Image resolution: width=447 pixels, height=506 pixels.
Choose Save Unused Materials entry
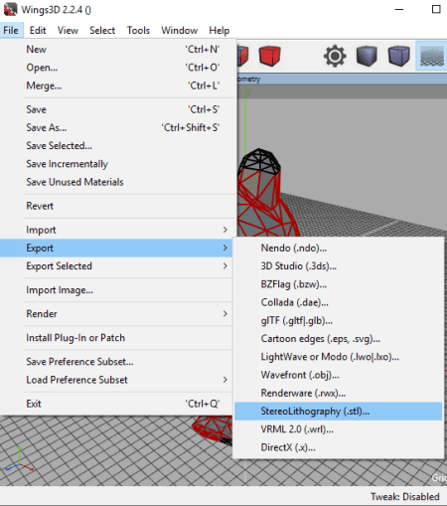[x=118, y=182]
